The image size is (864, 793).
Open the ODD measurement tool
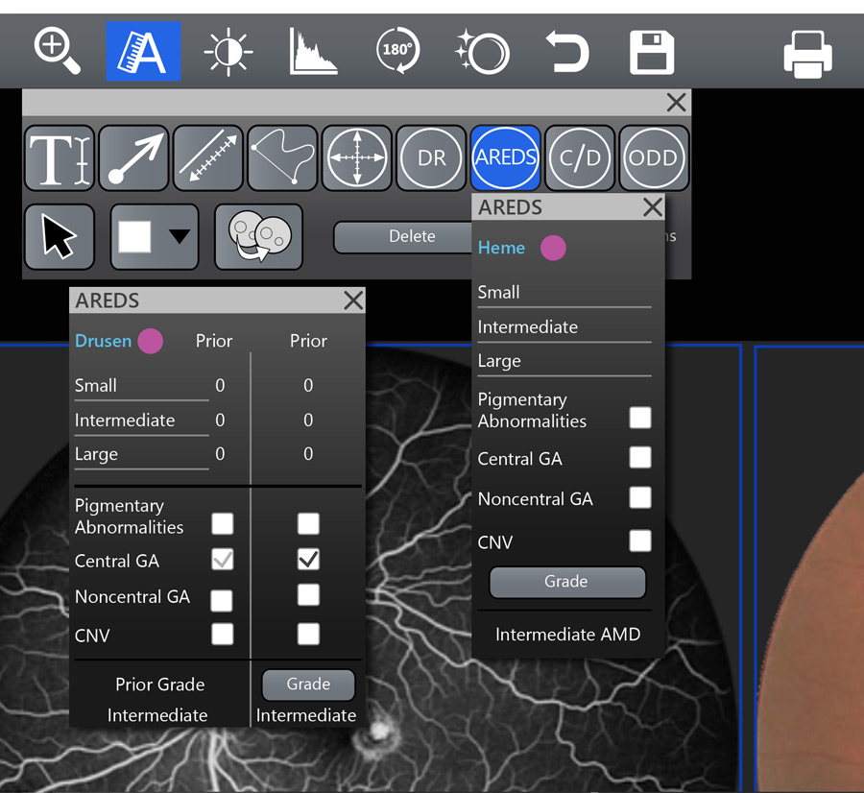click(x=654, y=158)
